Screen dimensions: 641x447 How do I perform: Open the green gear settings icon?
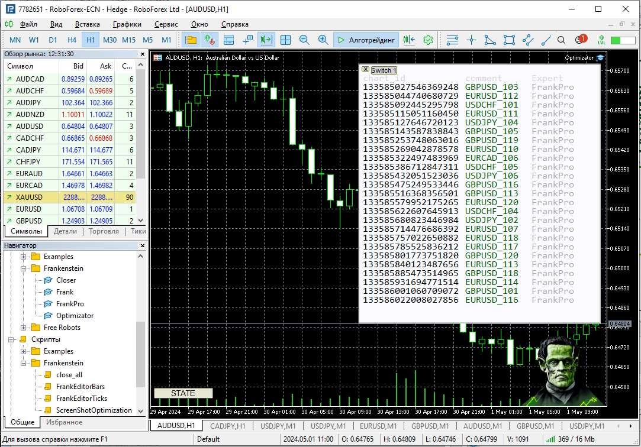click(429, 40)
